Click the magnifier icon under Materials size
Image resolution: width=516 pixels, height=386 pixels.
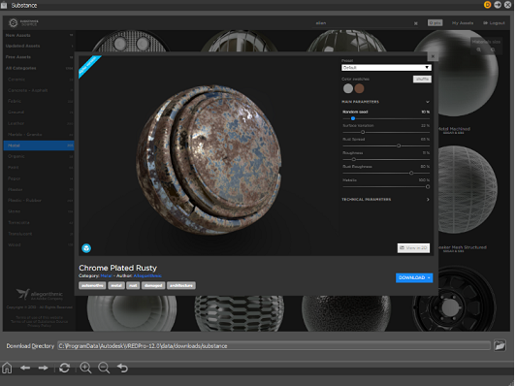479,49
